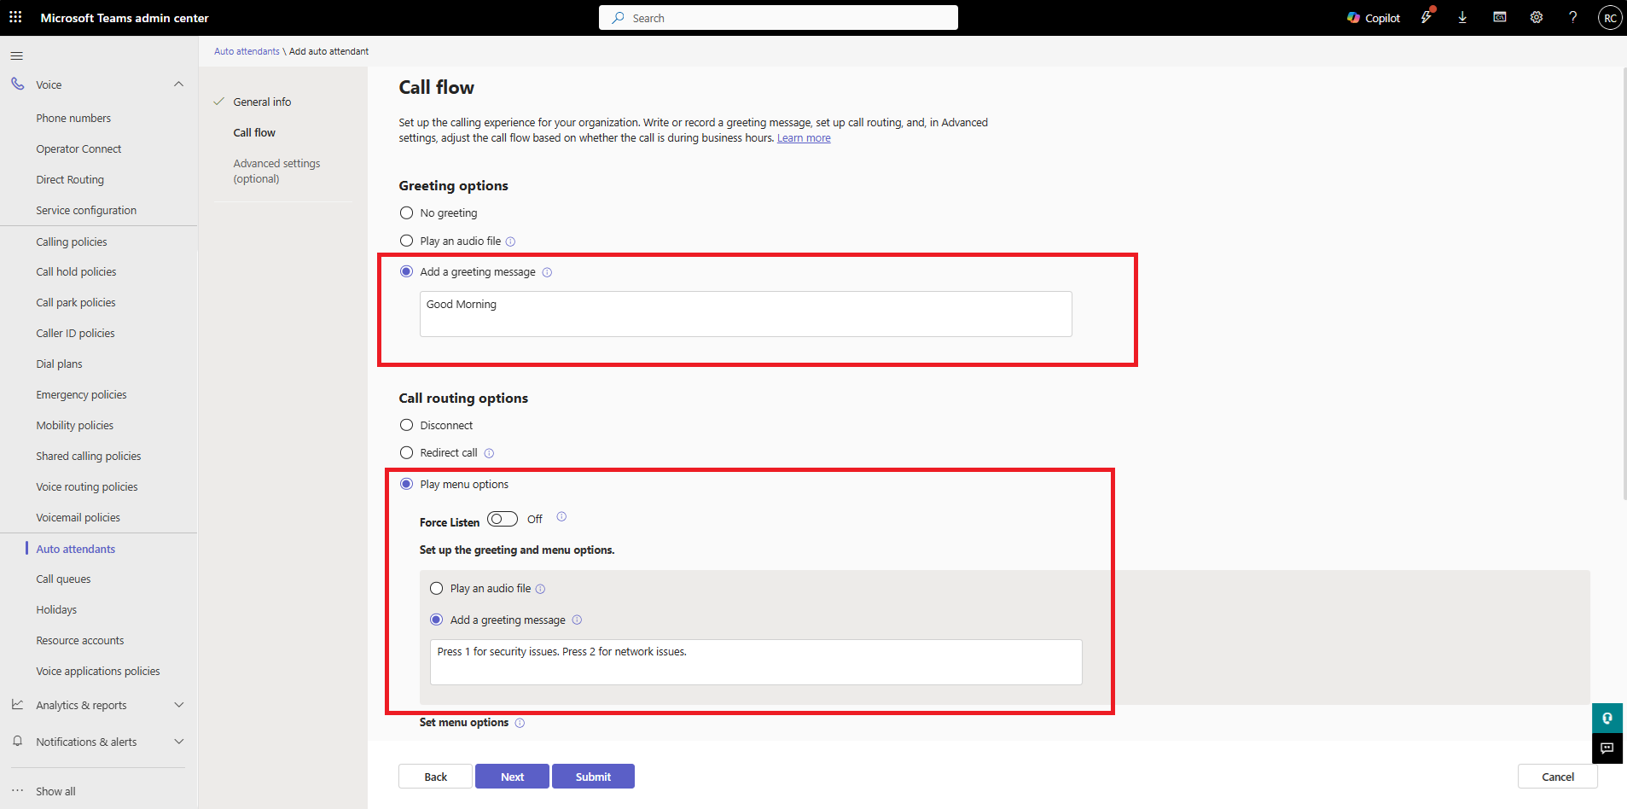The width and height of the screenshot is (1627, 809).
Task: Select the Disconnect call routing option
Action: click(407, 426)
